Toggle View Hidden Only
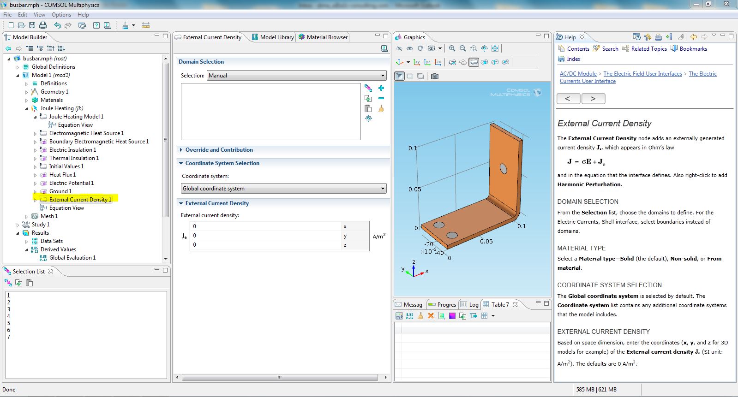This screenshot has height=397, width=738. [431, 48]
